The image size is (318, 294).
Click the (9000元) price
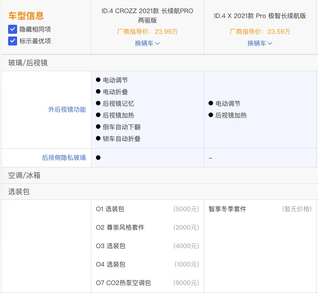(186, 283)
